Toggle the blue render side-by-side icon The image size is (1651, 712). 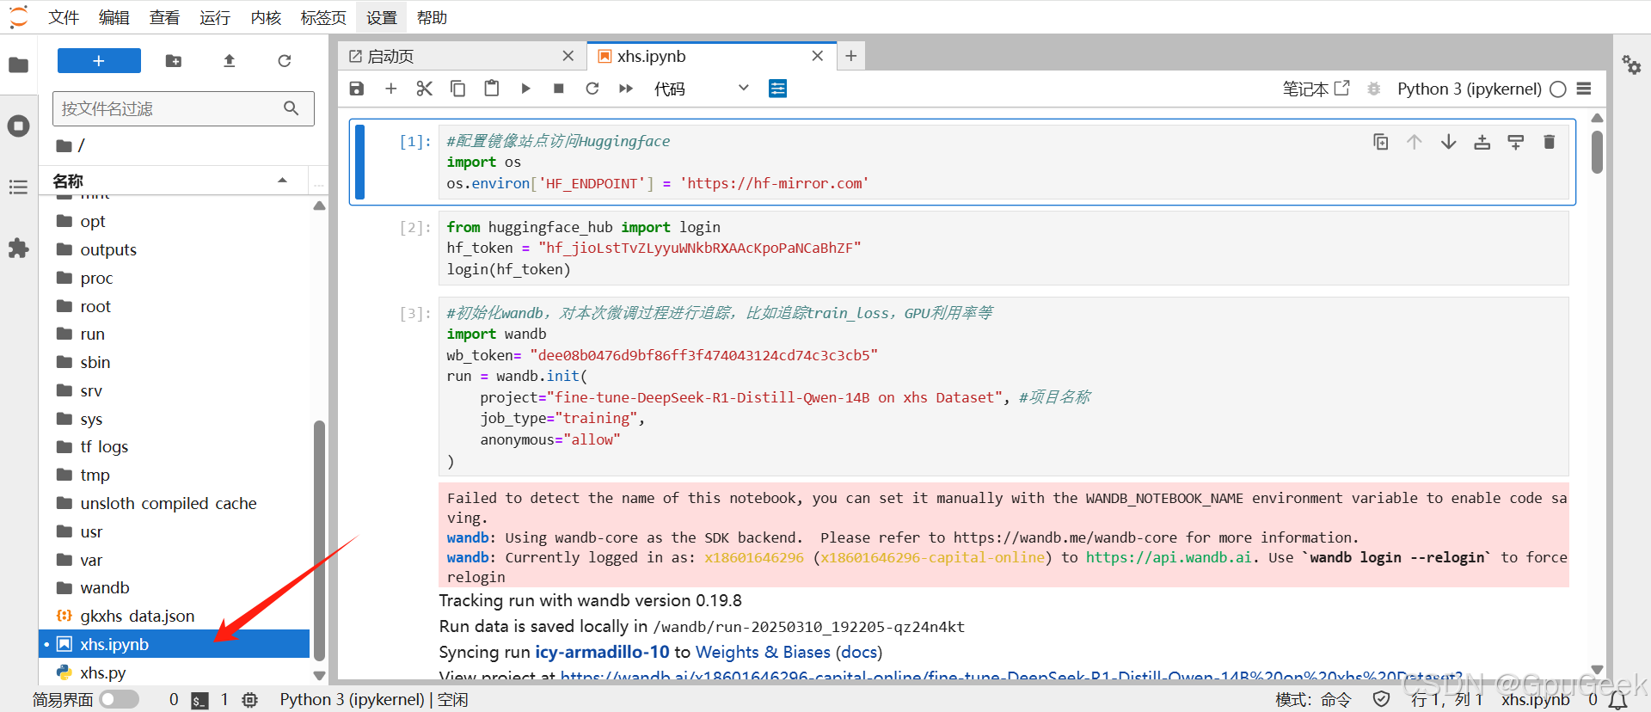[x=777, y=89]
